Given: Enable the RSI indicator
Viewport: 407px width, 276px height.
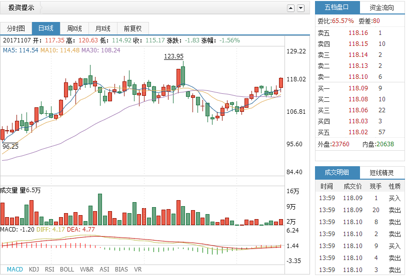Looking at the screenshot, I should coord(49,270).
